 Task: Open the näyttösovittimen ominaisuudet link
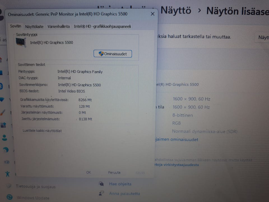coord(176,139)
